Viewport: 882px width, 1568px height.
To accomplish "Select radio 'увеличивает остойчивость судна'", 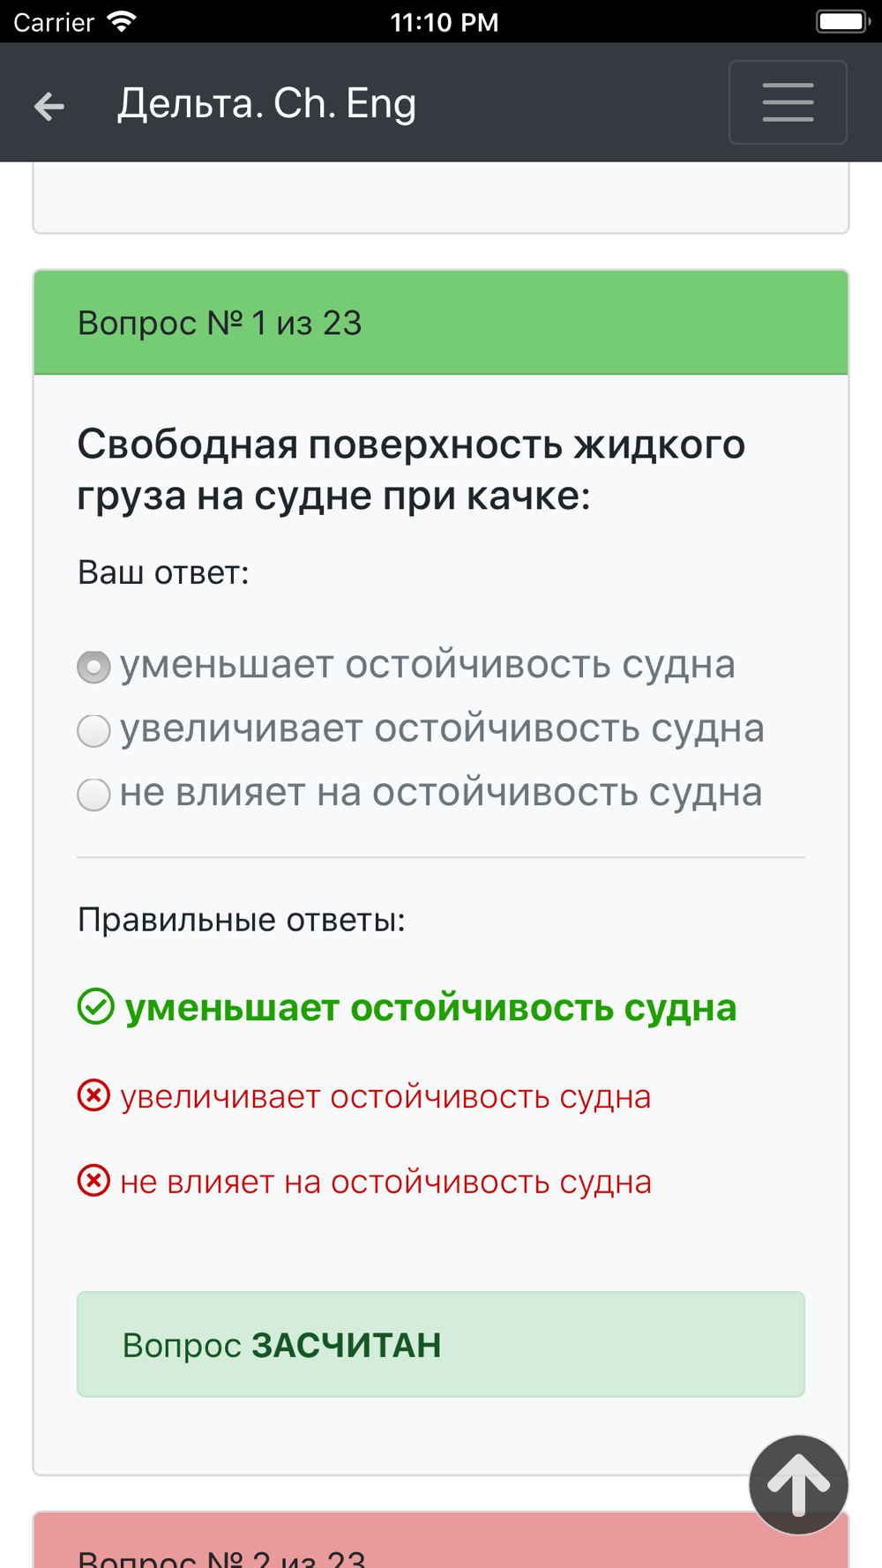I will (93, 730).
